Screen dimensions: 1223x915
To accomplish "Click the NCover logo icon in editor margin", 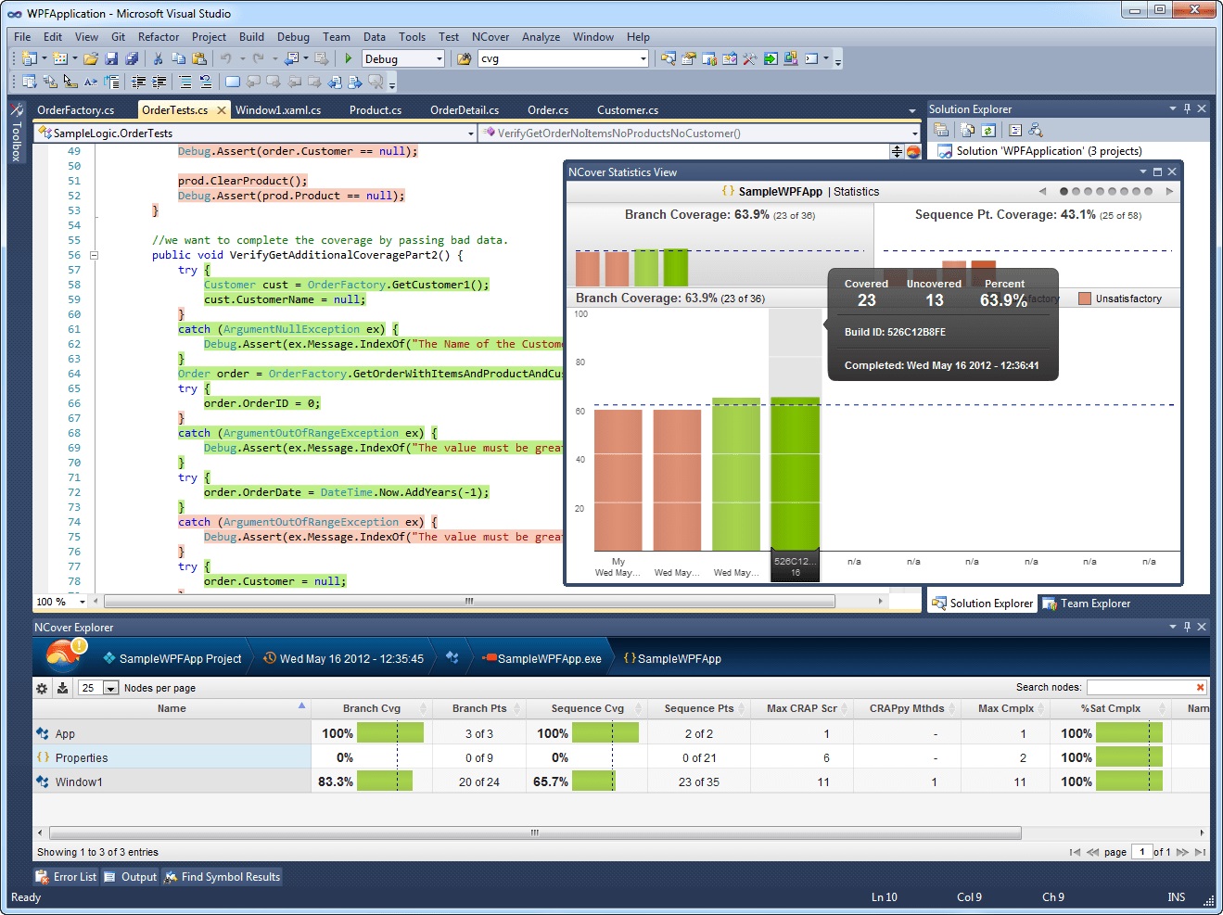I will 912,152.
